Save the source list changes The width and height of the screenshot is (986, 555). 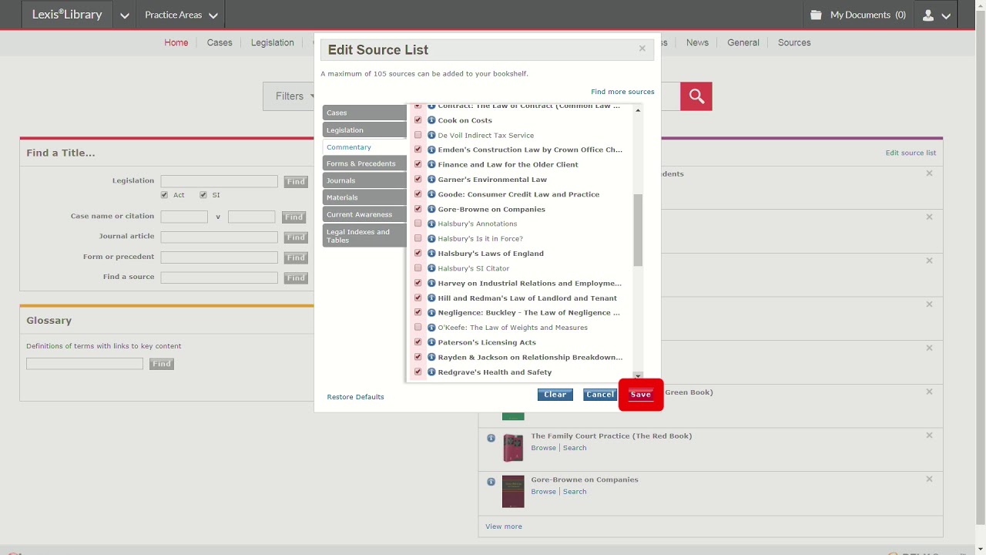(x=640, y=395)
